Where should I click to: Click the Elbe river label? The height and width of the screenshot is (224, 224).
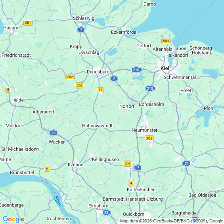57,201
